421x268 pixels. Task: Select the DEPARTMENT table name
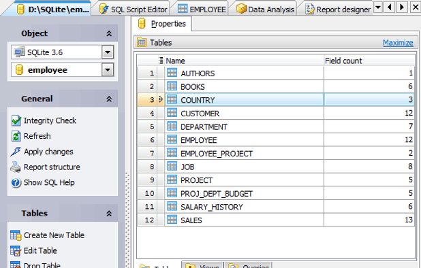[204, 127]
